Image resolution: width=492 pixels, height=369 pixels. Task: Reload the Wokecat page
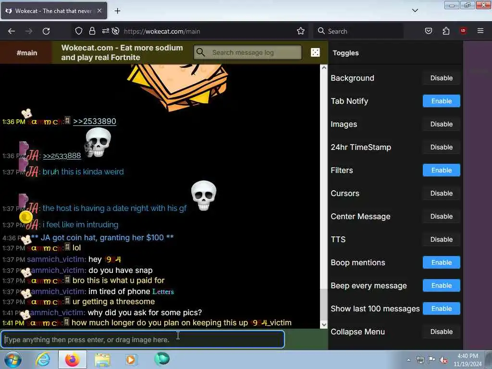(46, 31)
